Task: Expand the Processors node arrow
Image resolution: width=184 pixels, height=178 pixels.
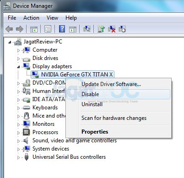Action: point(18,133)
